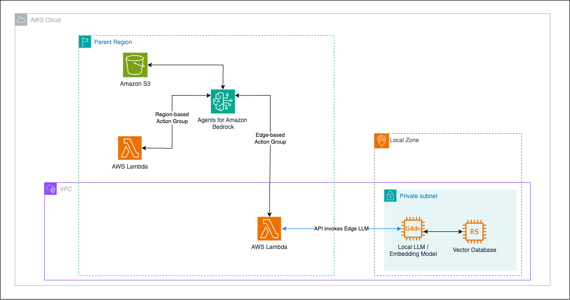Select the G4dn instance icon
This screenshot has width=570, height=300.
[413, 228]
